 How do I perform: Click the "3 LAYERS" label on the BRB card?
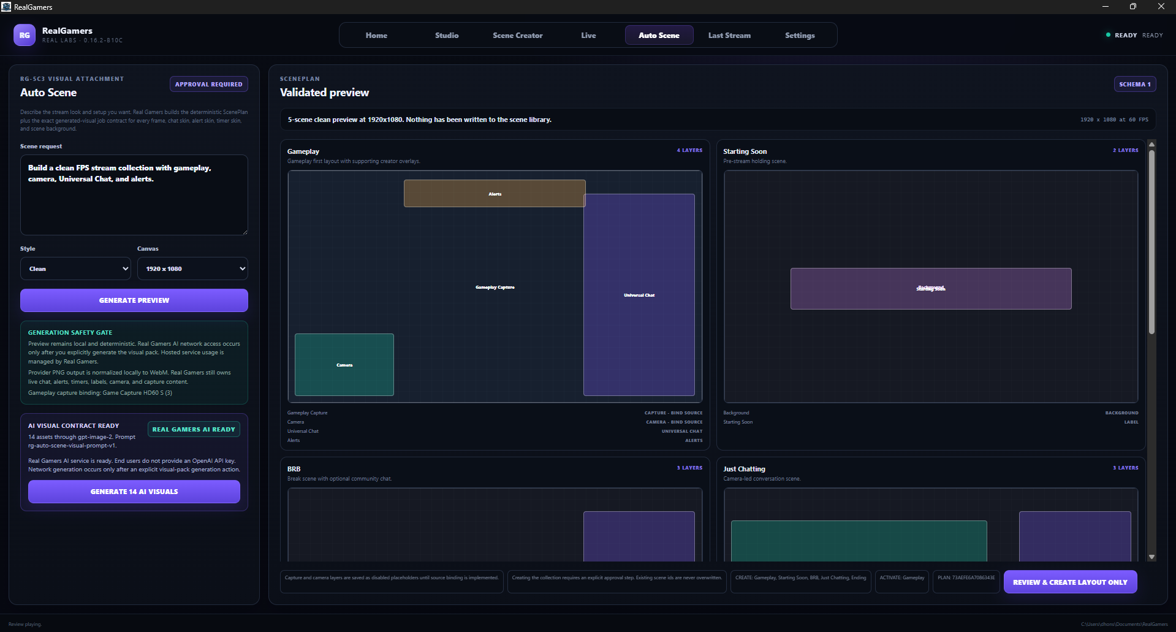coord(690,468)
